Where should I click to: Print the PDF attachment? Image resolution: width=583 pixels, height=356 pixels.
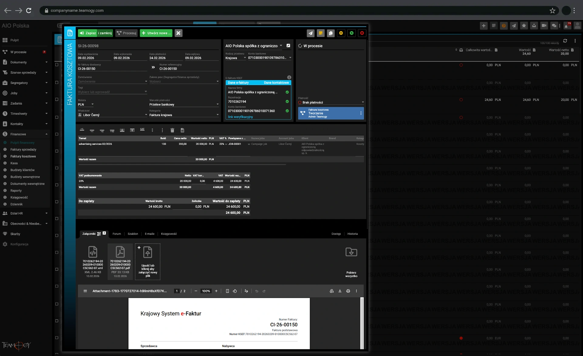(x=348, y=291)
